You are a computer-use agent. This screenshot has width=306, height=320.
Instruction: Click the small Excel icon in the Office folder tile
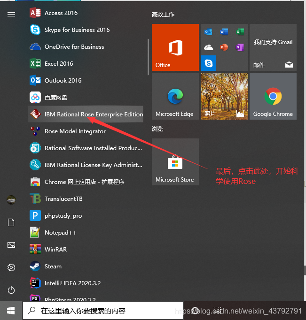pyautogui.click(x=240, y=32)
